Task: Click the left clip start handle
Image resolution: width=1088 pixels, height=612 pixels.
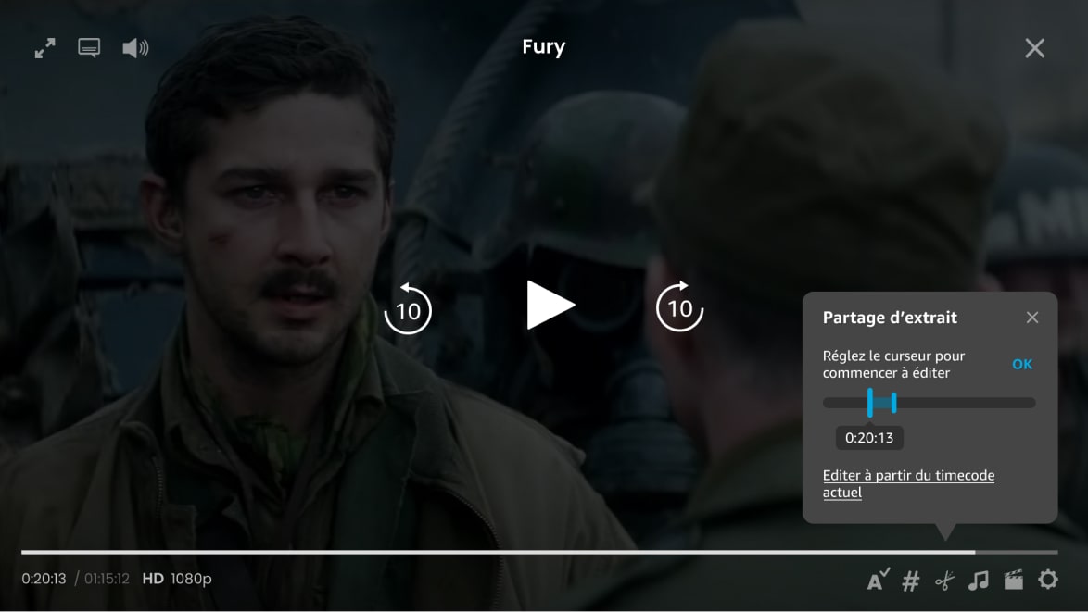Action: (x=870, y=403)
